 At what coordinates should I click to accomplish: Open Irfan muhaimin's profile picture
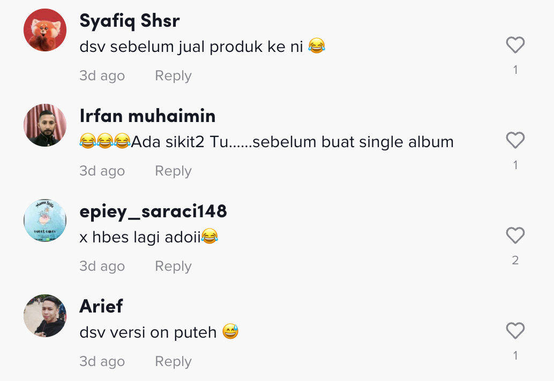tap(45, 125)
